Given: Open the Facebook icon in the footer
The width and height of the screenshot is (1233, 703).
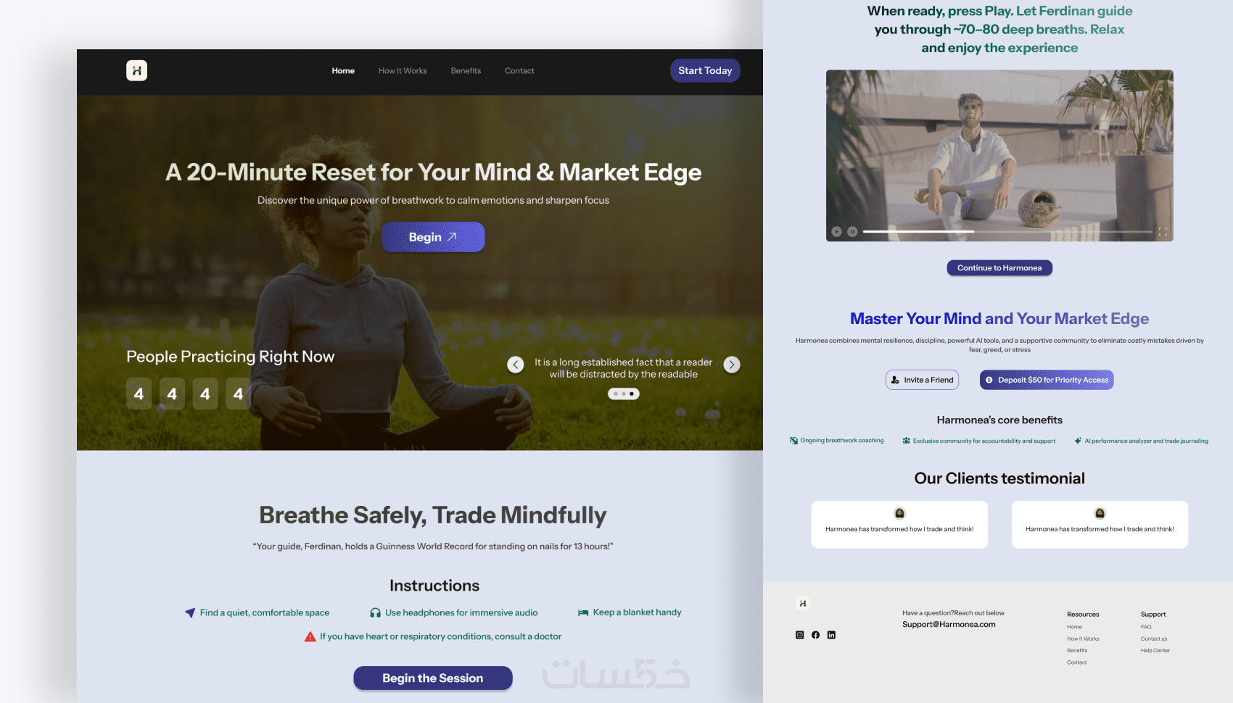Looking at the screenshot, I should coord(815,635).
